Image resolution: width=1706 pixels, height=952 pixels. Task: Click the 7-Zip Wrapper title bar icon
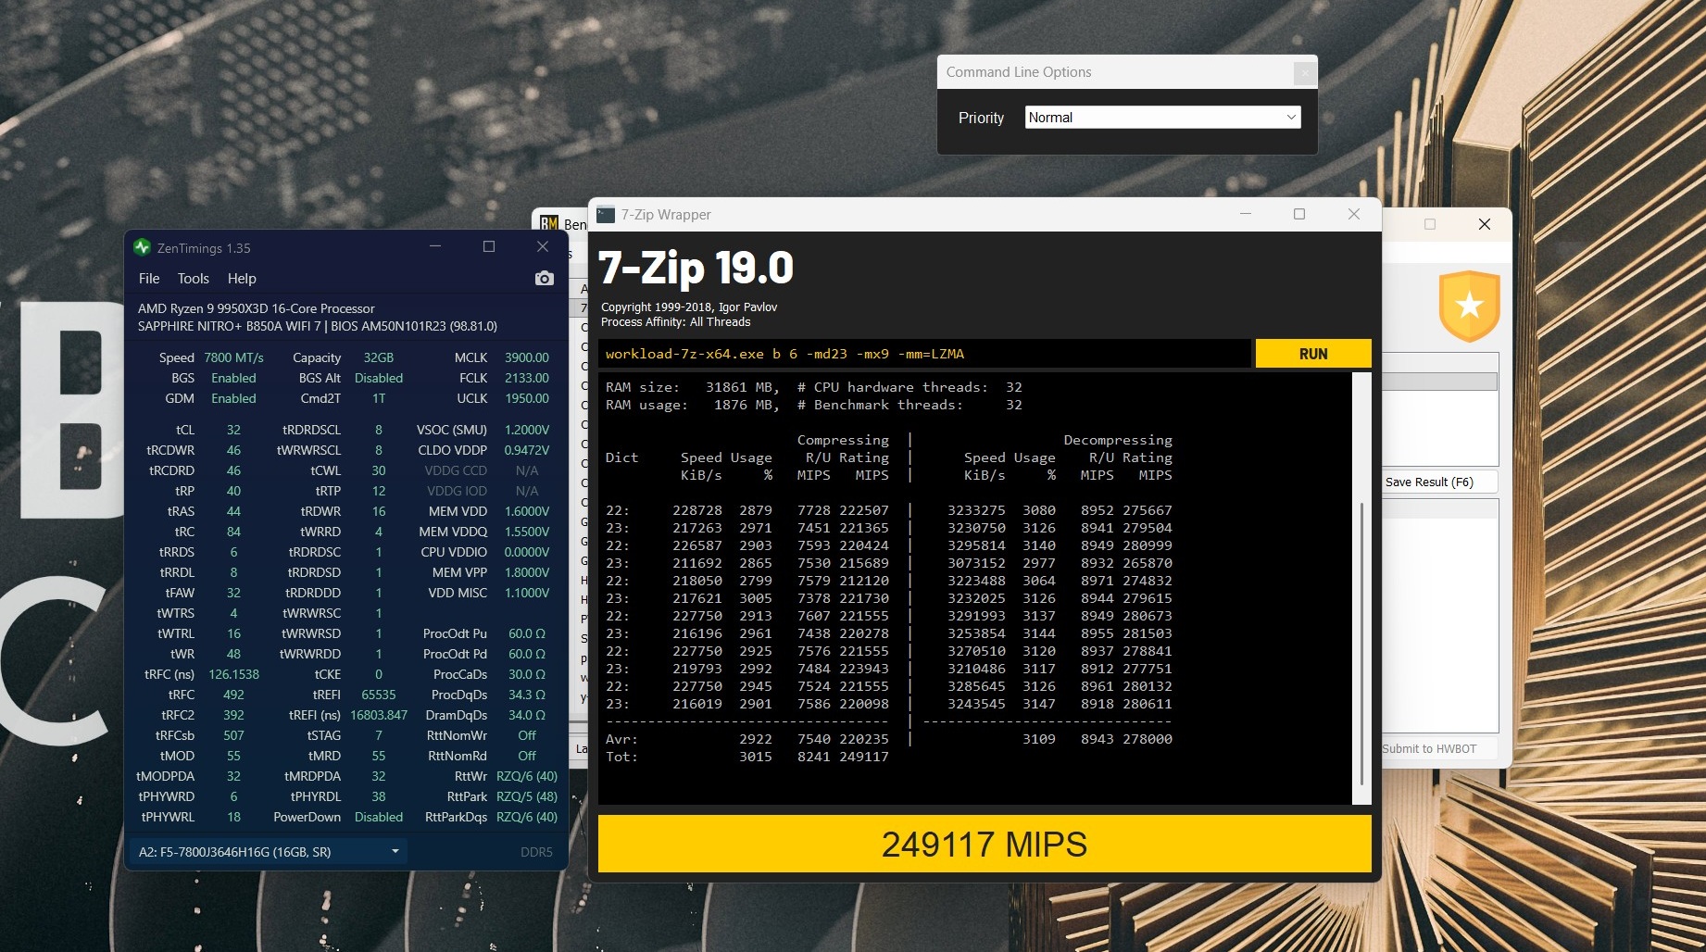[606, 215]
